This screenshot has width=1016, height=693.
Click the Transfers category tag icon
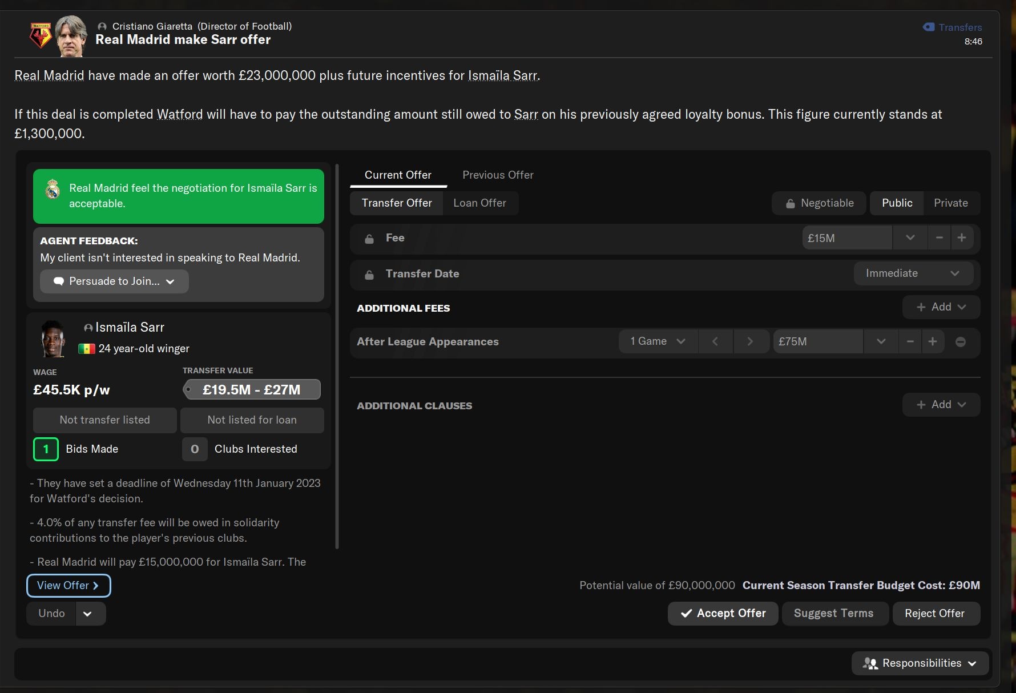pos(929,27)
